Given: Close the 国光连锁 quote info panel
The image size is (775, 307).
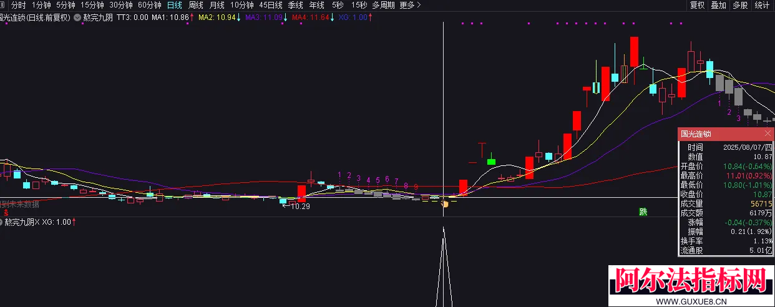Looking at the screenshot, I should [768, 134].
